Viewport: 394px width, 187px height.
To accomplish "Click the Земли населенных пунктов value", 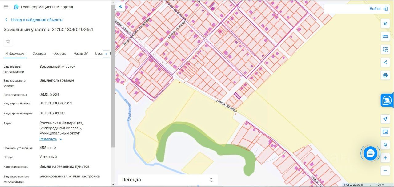I will 64,166.
